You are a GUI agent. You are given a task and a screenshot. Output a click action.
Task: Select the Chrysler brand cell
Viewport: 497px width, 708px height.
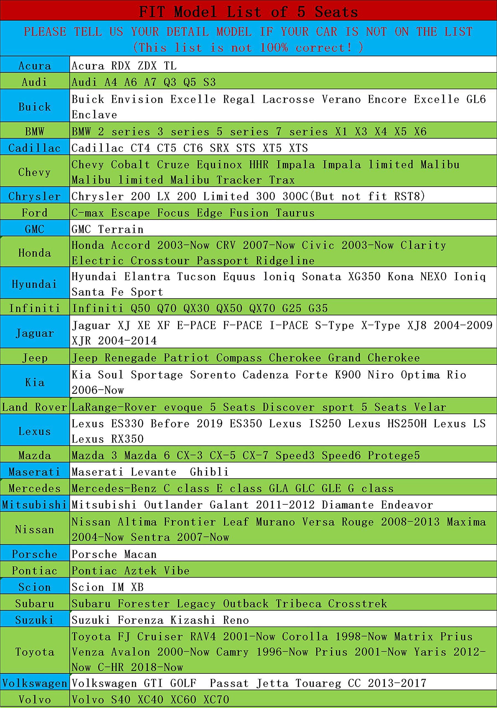tap(35, 195)
